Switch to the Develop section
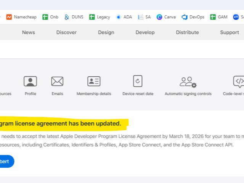The width and height of the screenshot is (244, 183). [x=145, y=32]
